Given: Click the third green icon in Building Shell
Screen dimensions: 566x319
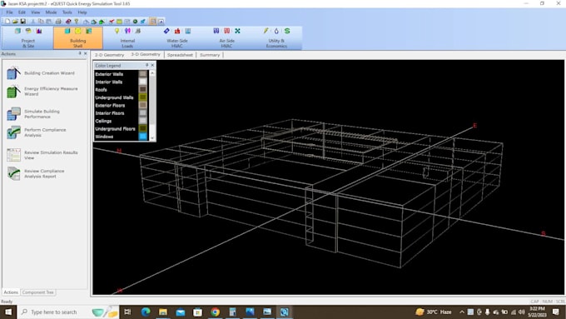Looking at the screenshot, I should (88, 31).
